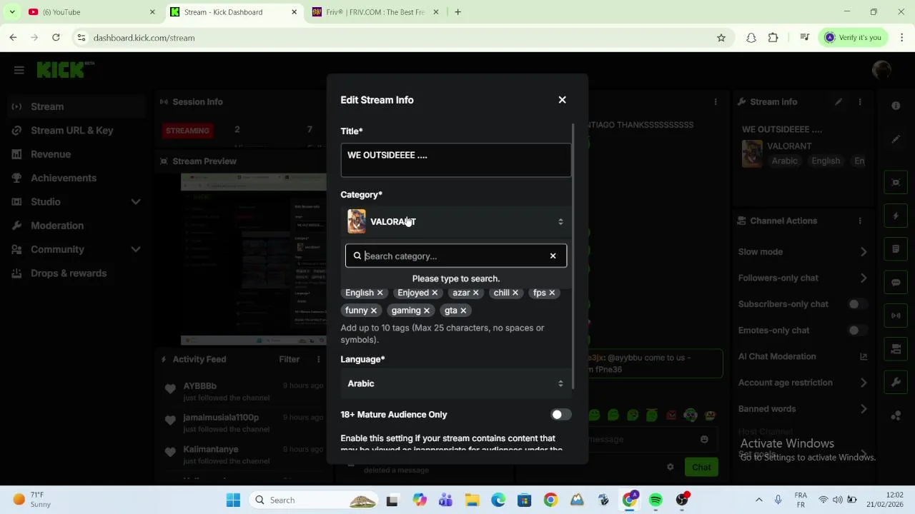This screenshot has height=514, width=915.
Task: Bookmark this page with the star icon
Action: click(x=721, y=37)
